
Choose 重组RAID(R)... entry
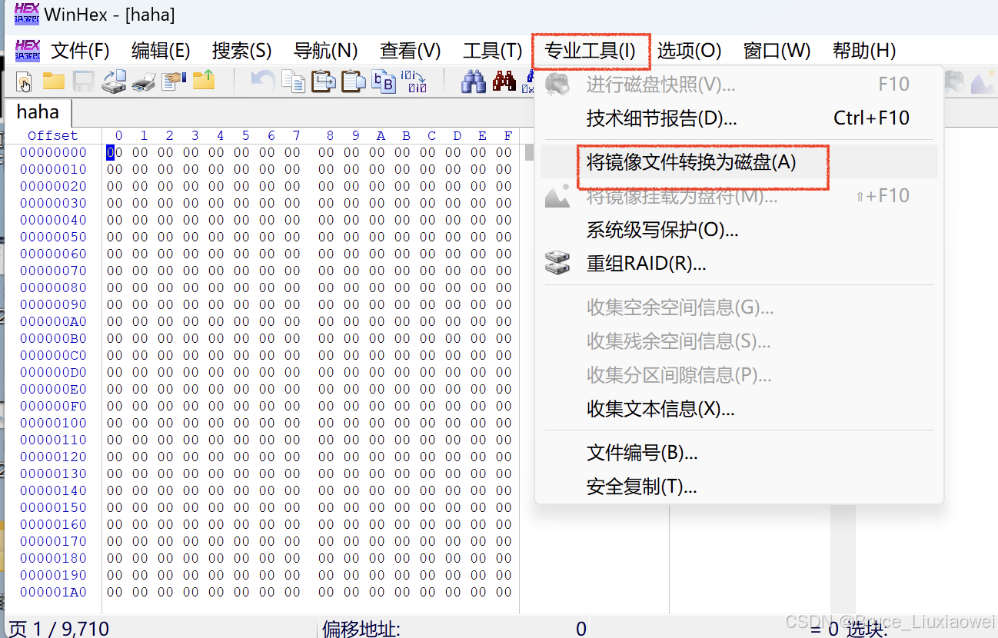coord(739,264)
